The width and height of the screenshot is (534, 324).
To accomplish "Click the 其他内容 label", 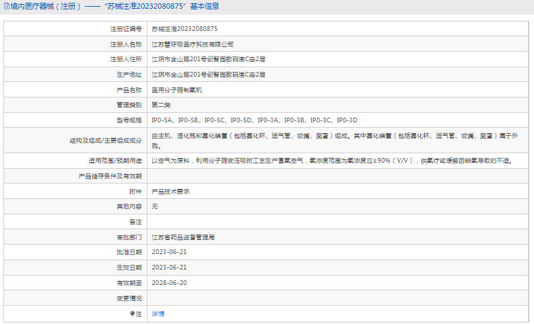I will pyautogui.click(x=129, y=206).
